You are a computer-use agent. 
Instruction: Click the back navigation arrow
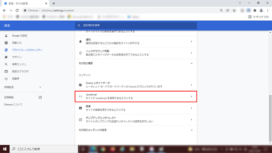tap(4, 11)
